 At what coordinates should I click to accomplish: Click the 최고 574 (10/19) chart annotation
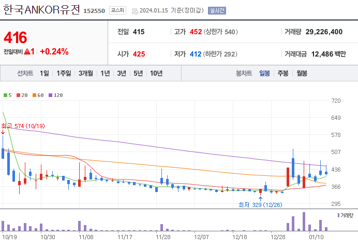(23, 126)
